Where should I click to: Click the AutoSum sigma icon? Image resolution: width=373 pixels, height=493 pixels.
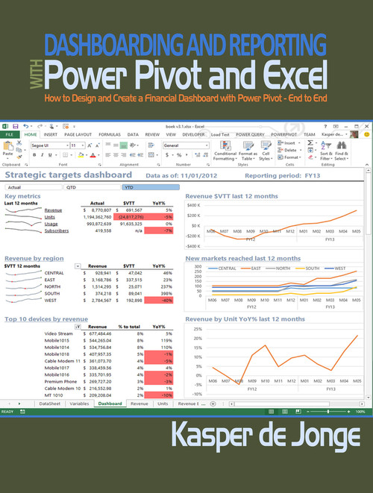310,142
